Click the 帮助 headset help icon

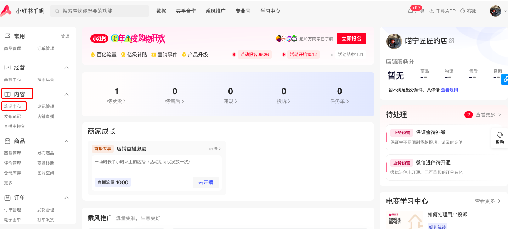pos(499,135)
